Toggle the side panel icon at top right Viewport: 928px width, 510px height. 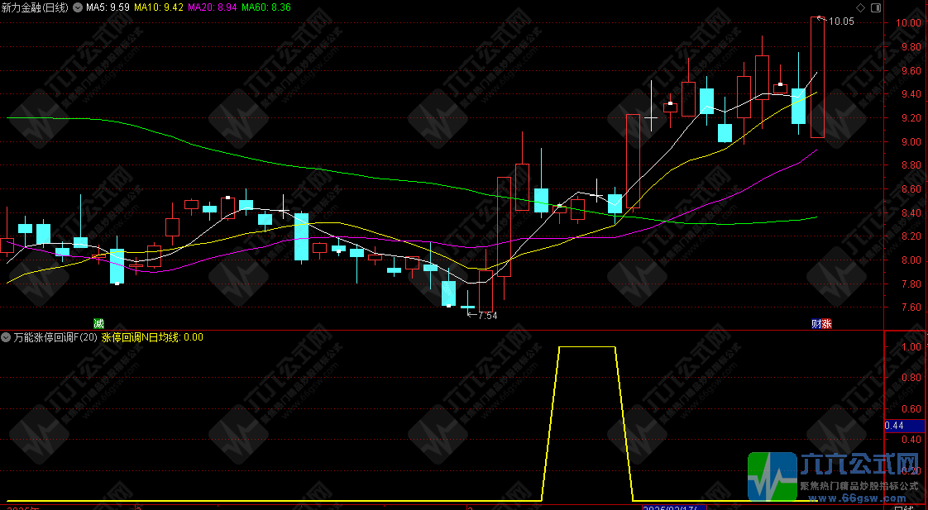tap(876, 7)
